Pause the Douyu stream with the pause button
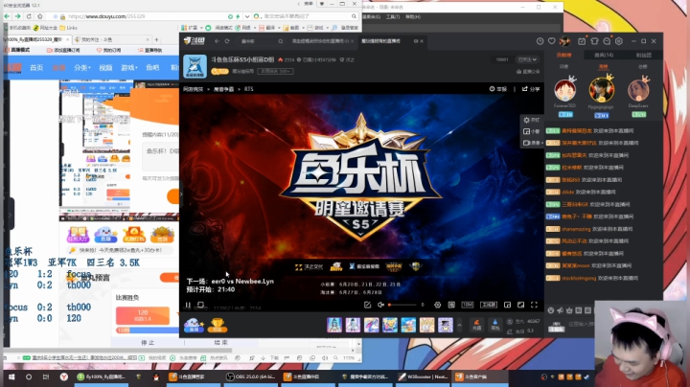The image size is (690, 387). pos(188,305)
